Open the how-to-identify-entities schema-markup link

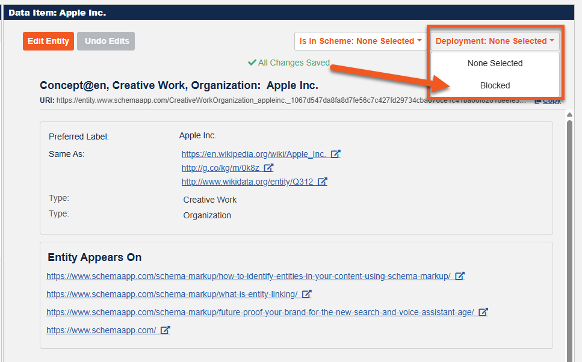click(x=249, y=277)
